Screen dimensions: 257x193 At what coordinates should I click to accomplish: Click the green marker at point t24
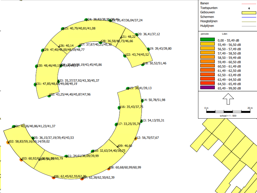pyautogui.click(x=86, y=20)
